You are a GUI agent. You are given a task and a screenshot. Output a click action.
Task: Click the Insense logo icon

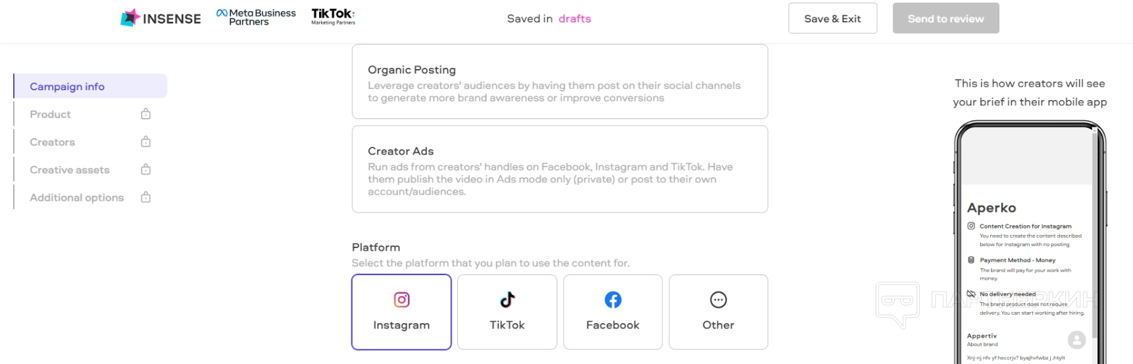coord(130,18)
